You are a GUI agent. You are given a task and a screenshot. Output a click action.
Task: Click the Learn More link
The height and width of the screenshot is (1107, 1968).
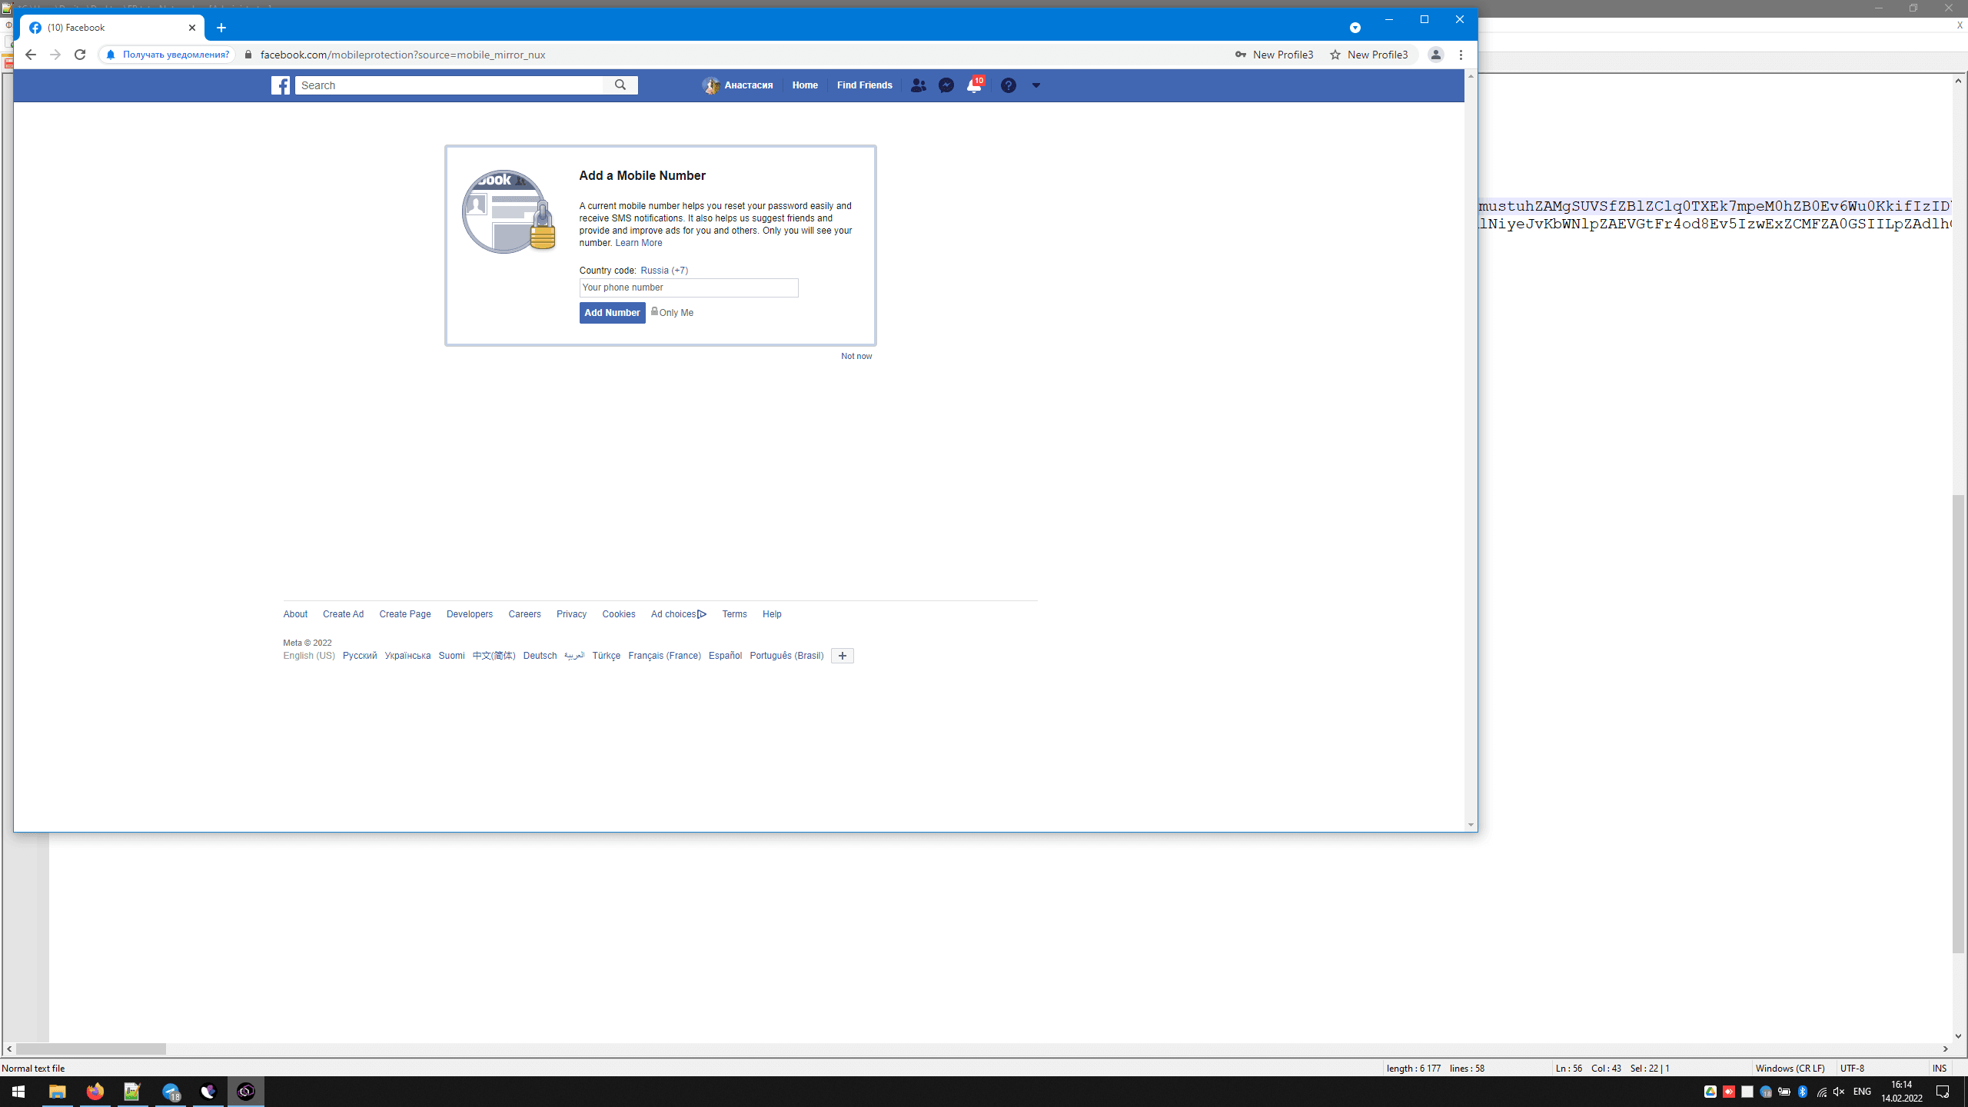click(x=638, y=243)
